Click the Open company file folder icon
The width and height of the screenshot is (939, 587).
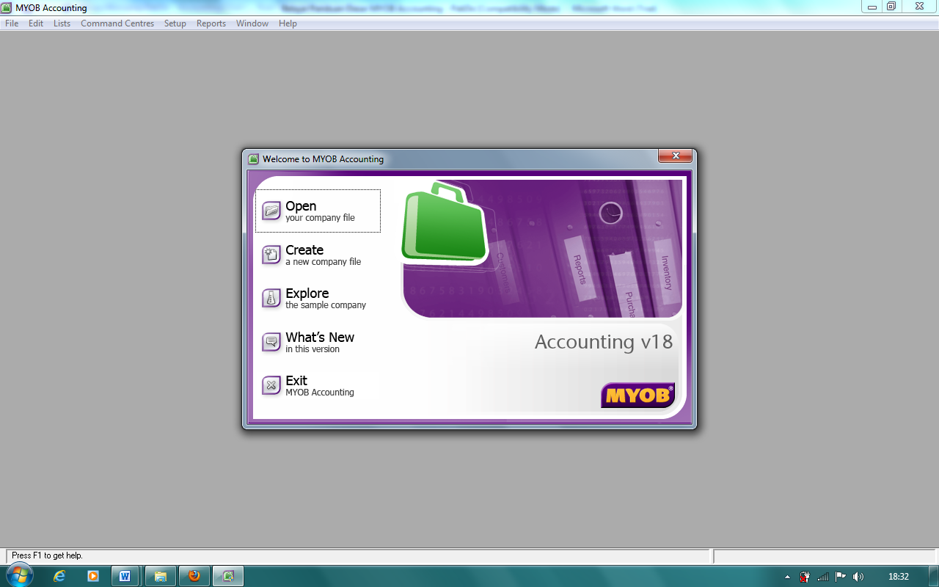click(271, 211)
